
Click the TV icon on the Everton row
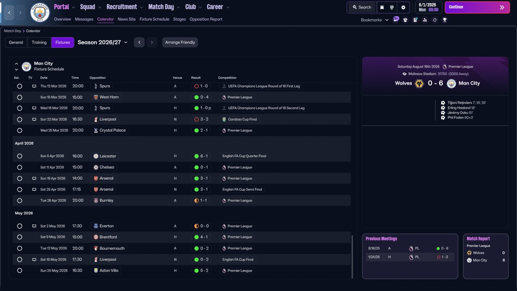(34, 226)
